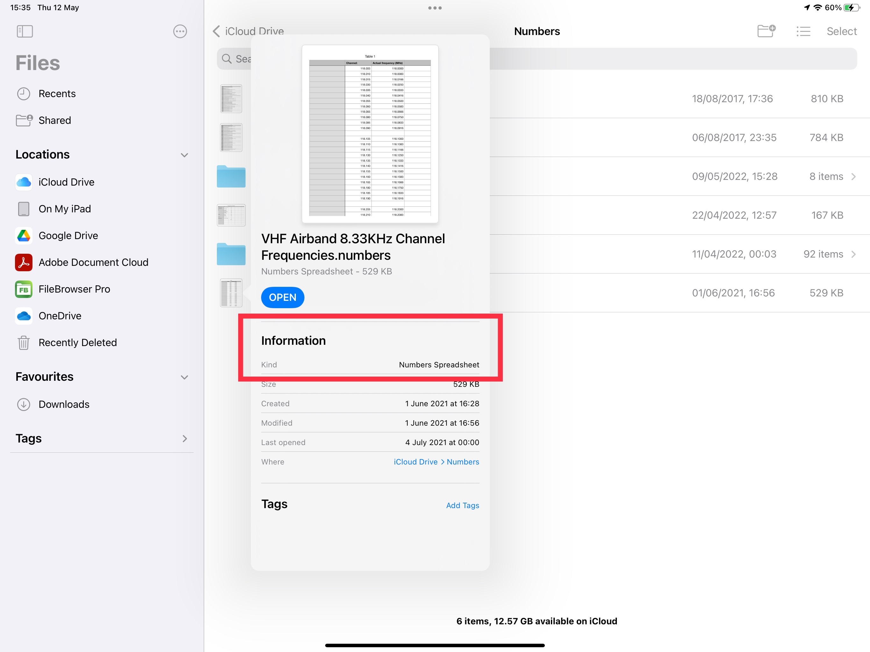Image resolution: width=870 pixels, height=652 pixels.
Task: Tap the Select button
Action: pyautogui.click(x=841, y=32)
